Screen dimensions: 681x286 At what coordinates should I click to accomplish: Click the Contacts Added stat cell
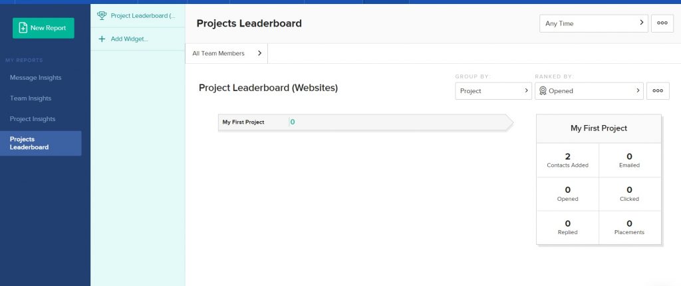pos(568,160)
